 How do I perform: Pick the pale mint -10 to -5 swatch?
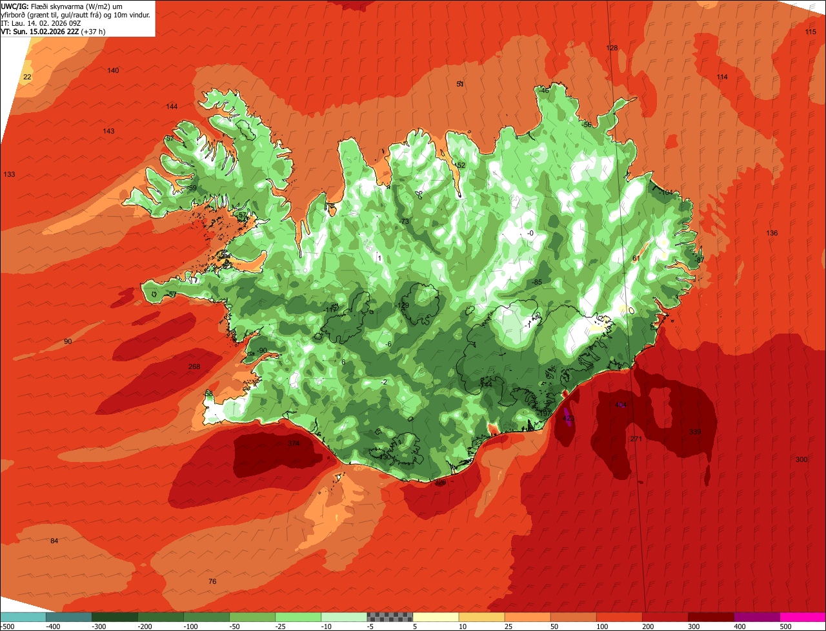pyautogui.click(x=344, y=617)
